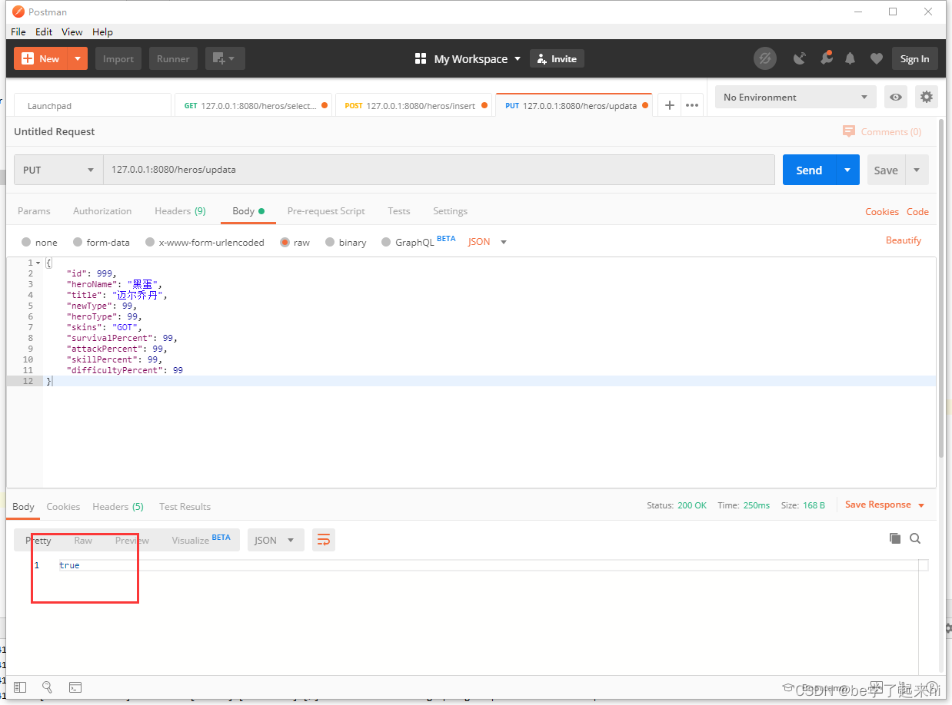Expand the Save button dropdown arrow
Screen dimensions: 952x705
pos(917,170)
